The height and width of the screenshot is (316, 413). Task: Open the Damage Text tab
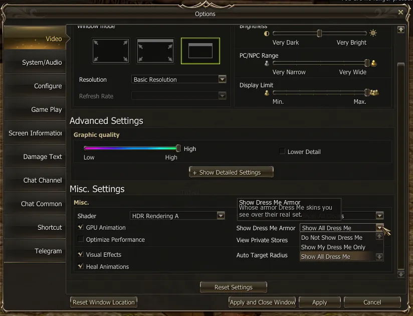35,156
